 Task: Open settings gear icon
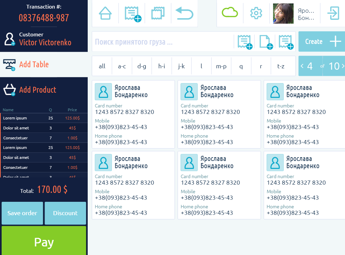[256, 13]
